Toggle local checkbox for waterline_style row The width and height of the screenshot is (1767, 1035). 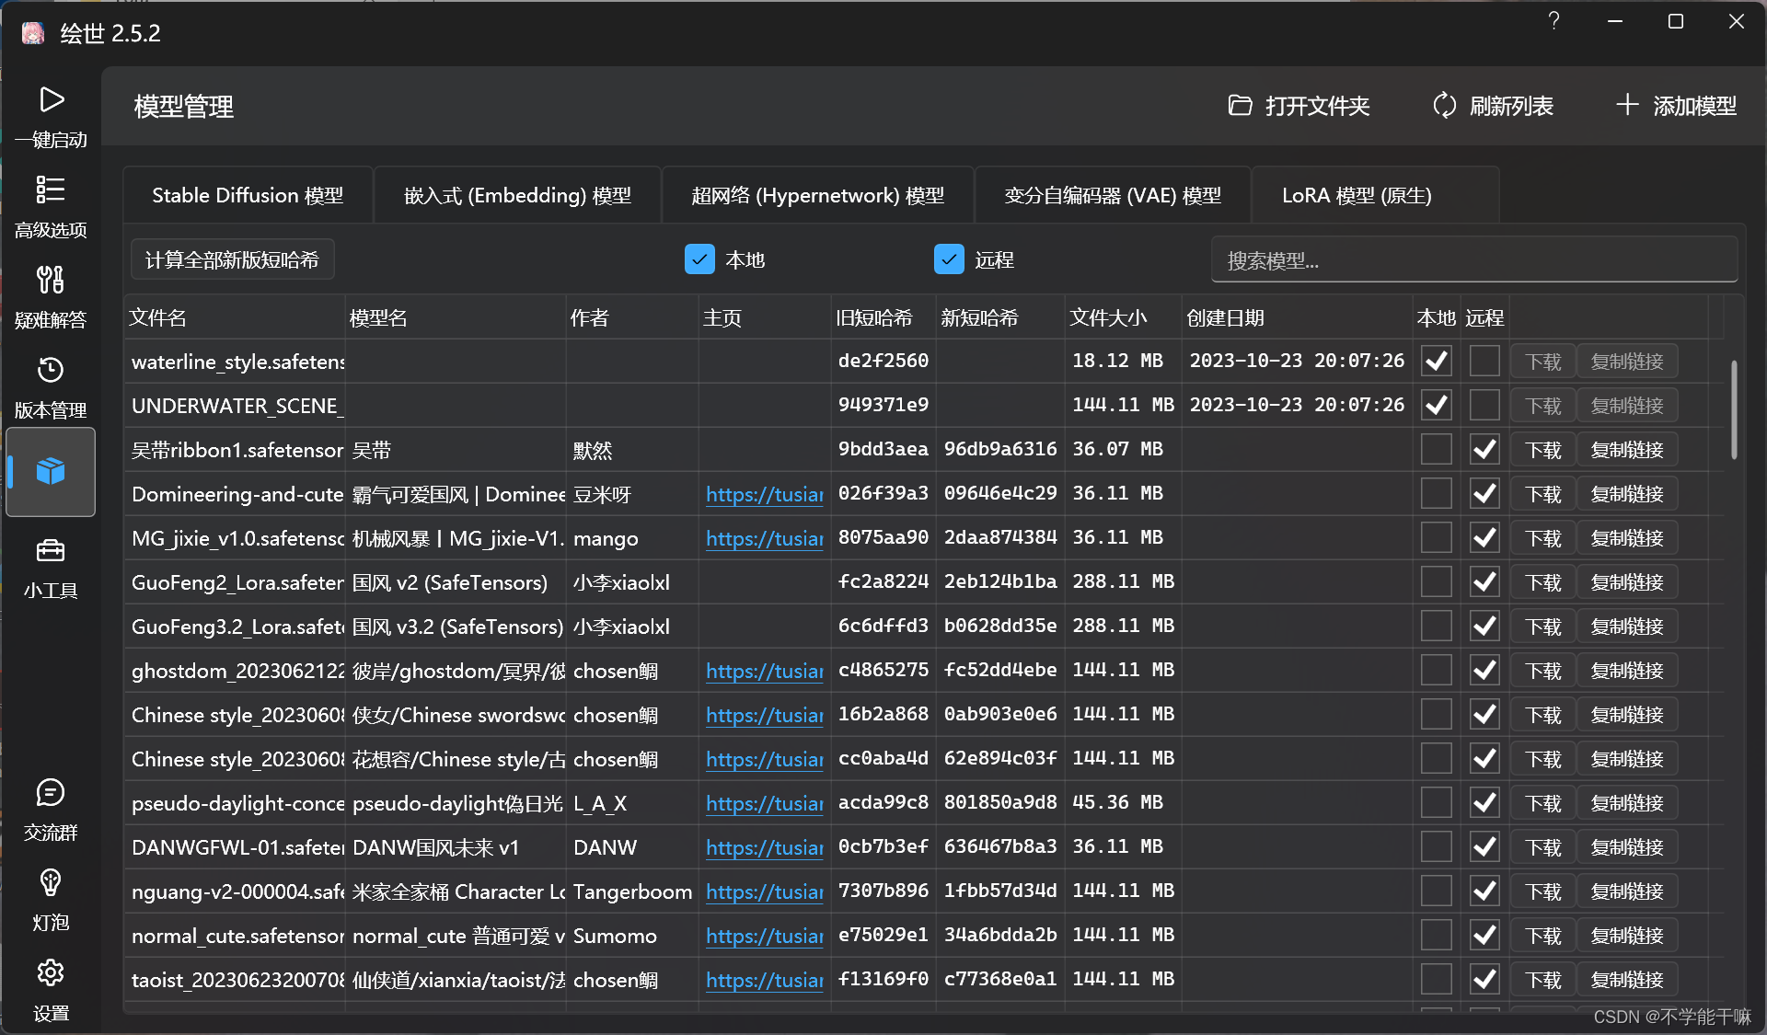click(1436, 362)
